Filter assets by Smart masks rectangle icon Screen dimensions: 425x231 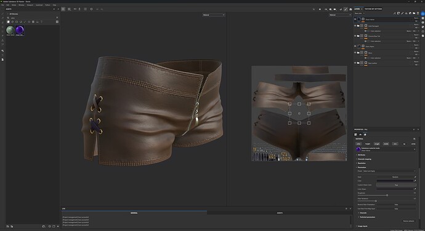[17, 22]
